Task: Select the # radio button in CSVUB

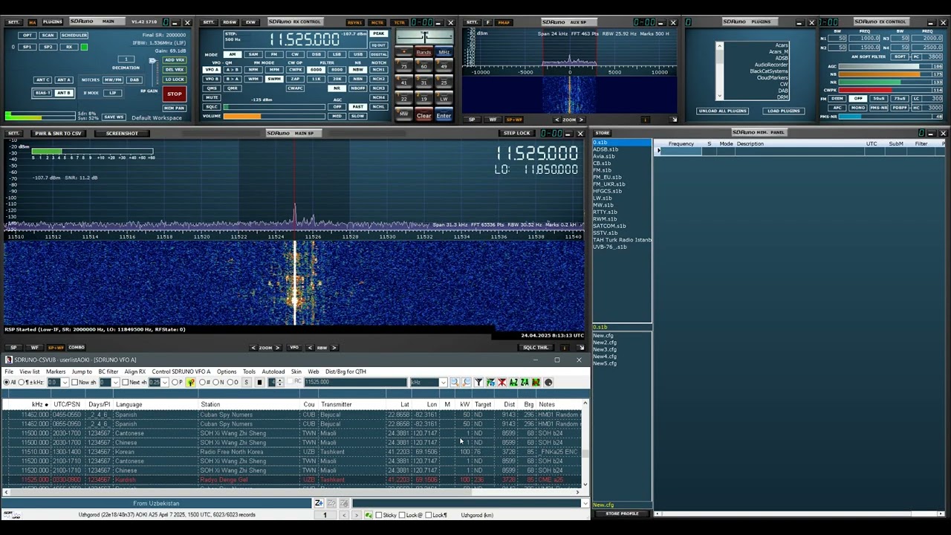Action: pyautogui.click(x=202, y=382)
